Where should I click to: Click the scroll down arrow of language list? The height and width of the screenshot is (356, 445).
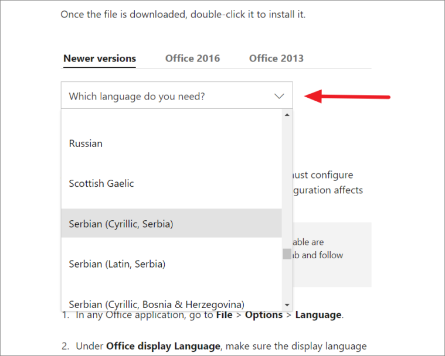click(x=287, y=305)
